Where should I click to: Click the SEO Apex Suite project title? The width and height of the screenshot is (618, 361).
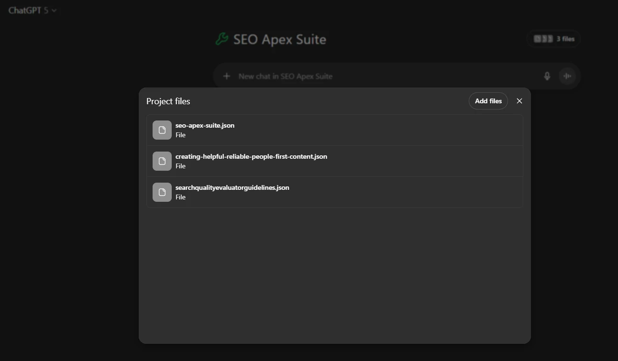(x=280, y=39)
